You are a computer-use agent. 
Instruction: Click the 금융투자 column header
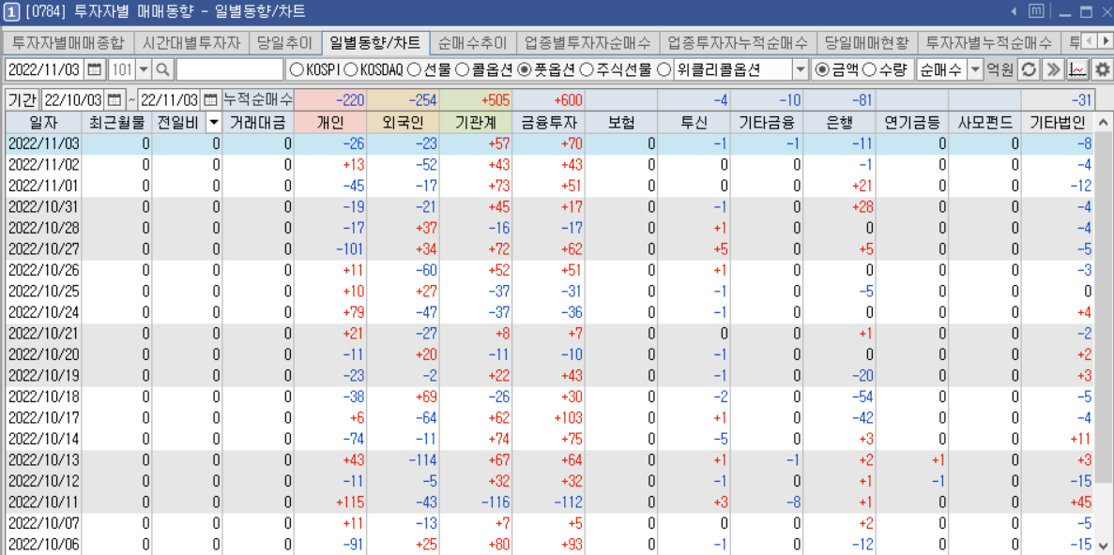(x=548, y=123)
